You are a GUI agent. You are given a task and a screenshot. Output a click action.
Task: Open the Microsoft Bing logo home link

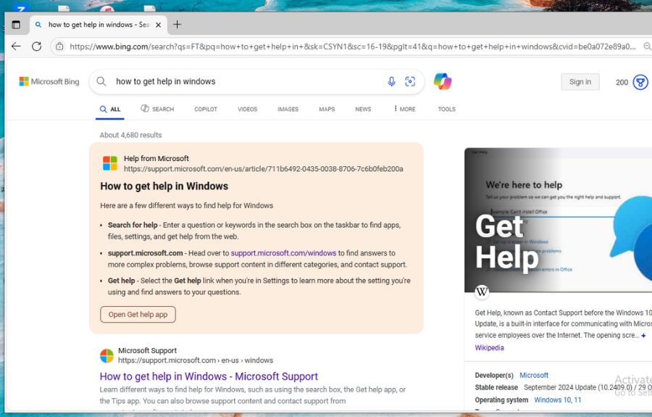[x=49, y=81]
